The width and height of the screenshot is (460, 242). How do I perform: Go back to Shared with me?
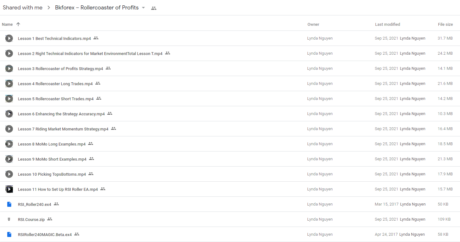(23, 8)
